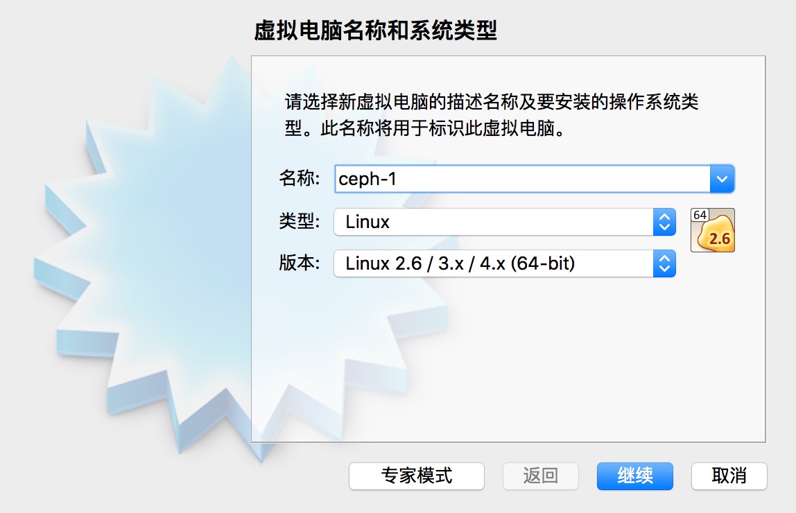
Task: Click the blue arrows of the 类型 selector
Action: (664, 222)
